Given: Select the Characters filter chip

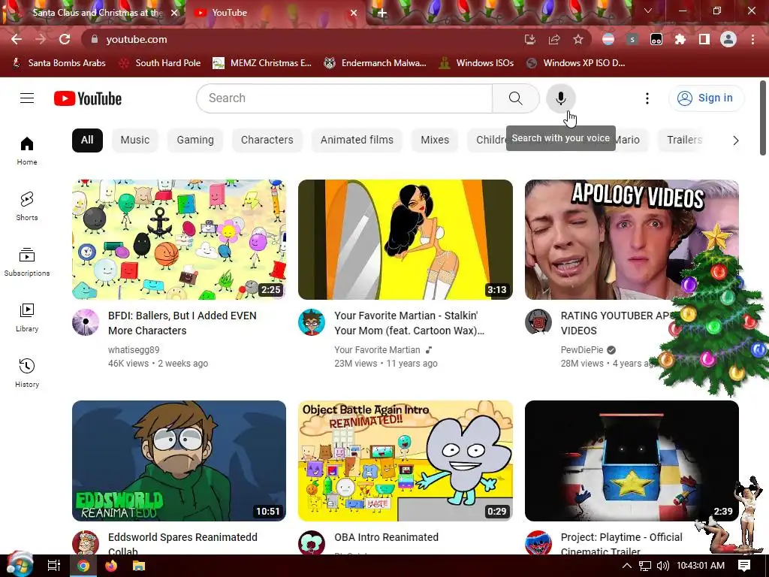Looking at the screenshot, I should pos(267,140).
